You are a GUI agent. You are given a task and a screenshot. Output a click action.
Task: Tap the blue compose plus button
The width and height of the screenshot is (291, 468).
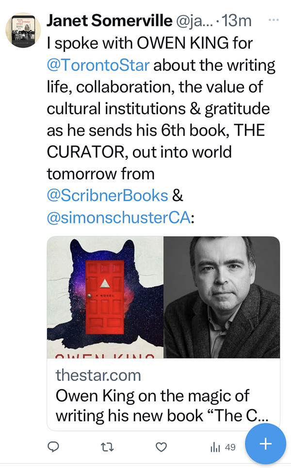[x=265, y=444]
